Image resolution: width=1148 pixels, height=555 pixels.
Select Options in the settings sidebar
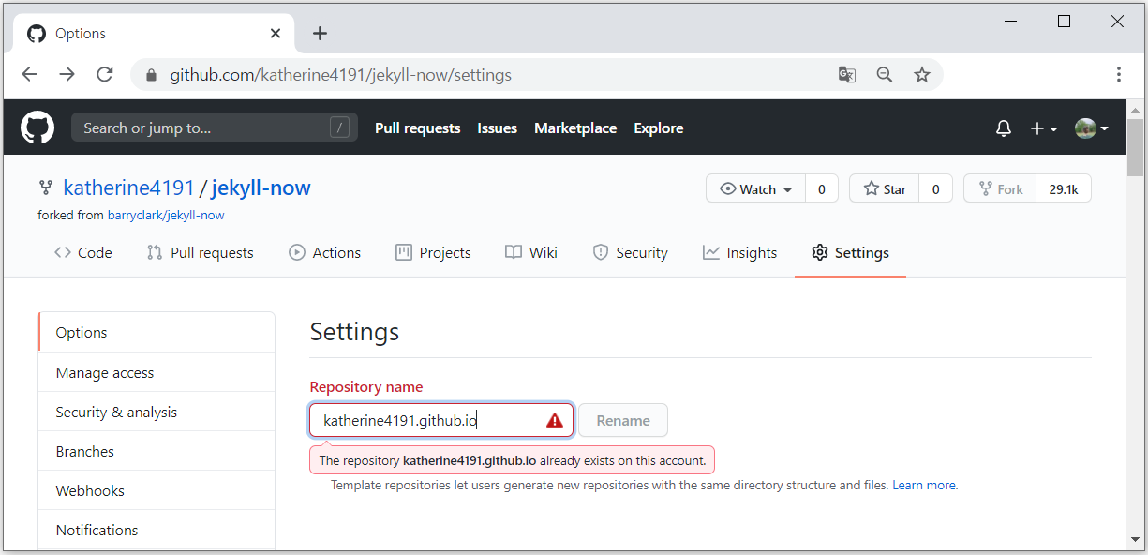coord(157,333)
